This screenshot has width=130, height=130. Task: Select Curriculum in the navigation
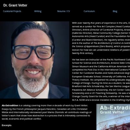tap(89, 11)
